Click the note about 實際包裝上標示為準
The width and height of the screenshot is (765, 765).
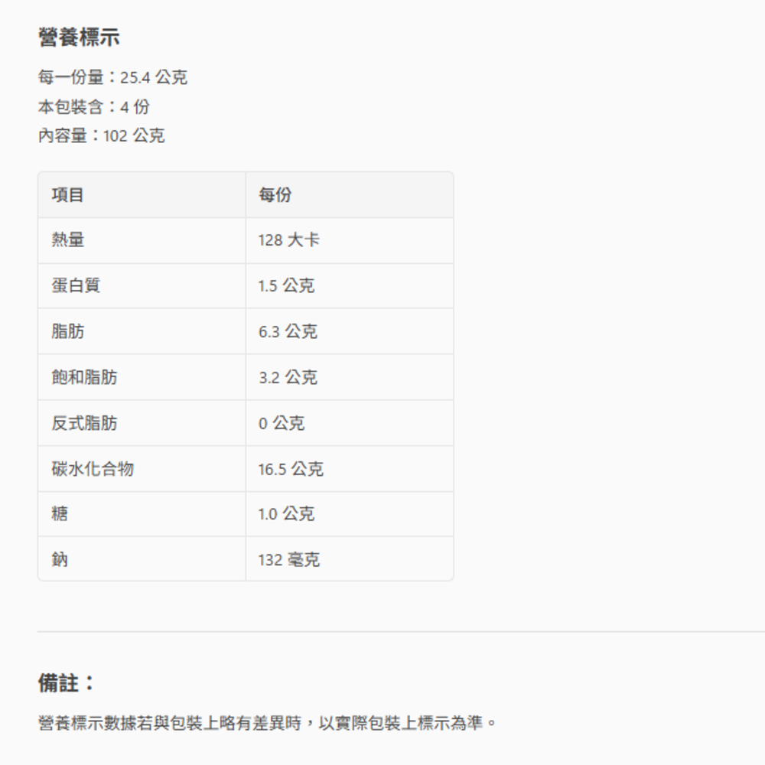coord(267,723)
